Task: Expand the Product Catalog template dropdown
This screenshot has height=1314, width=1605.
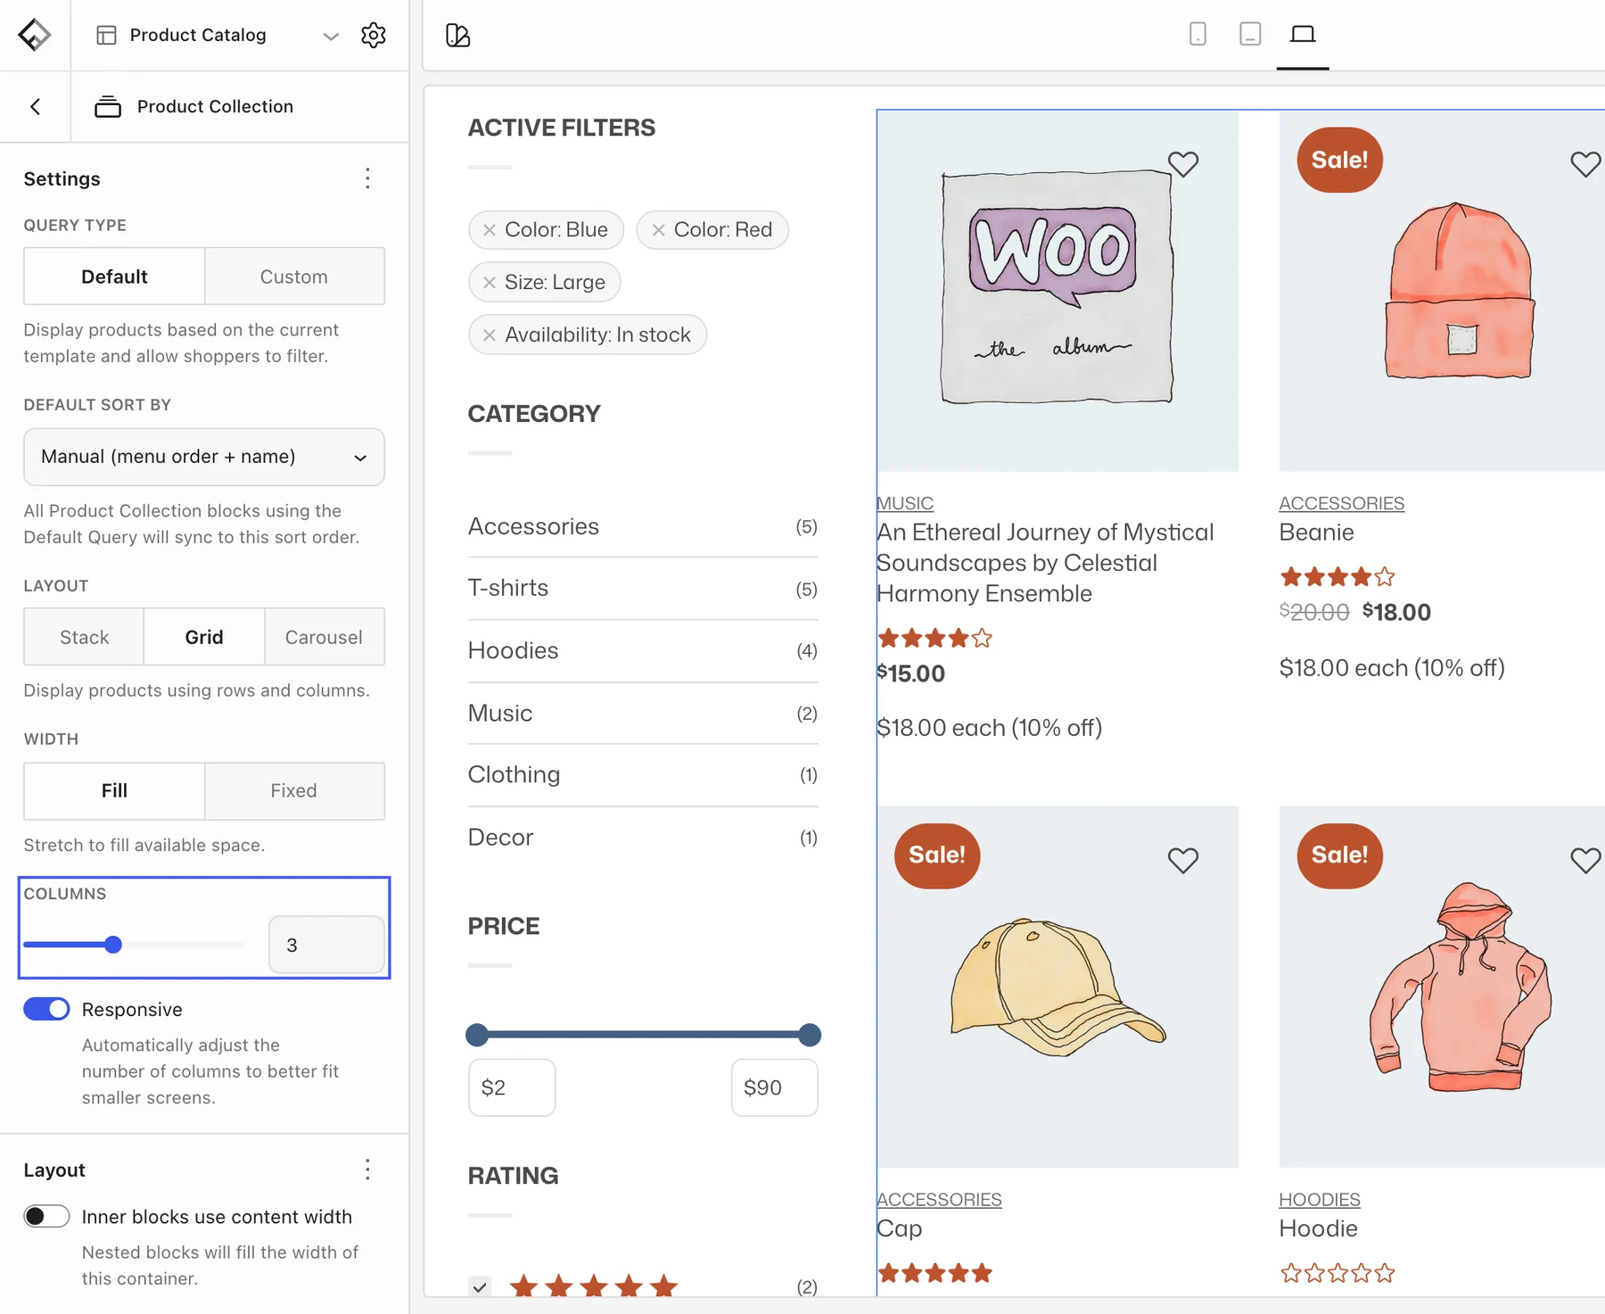Action: pos(331,36)
